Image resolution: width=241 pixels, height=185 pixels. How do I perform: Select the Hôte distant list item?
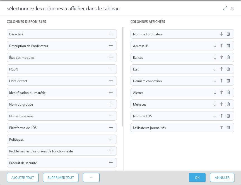pyautogui.click(x=56, y=81)
